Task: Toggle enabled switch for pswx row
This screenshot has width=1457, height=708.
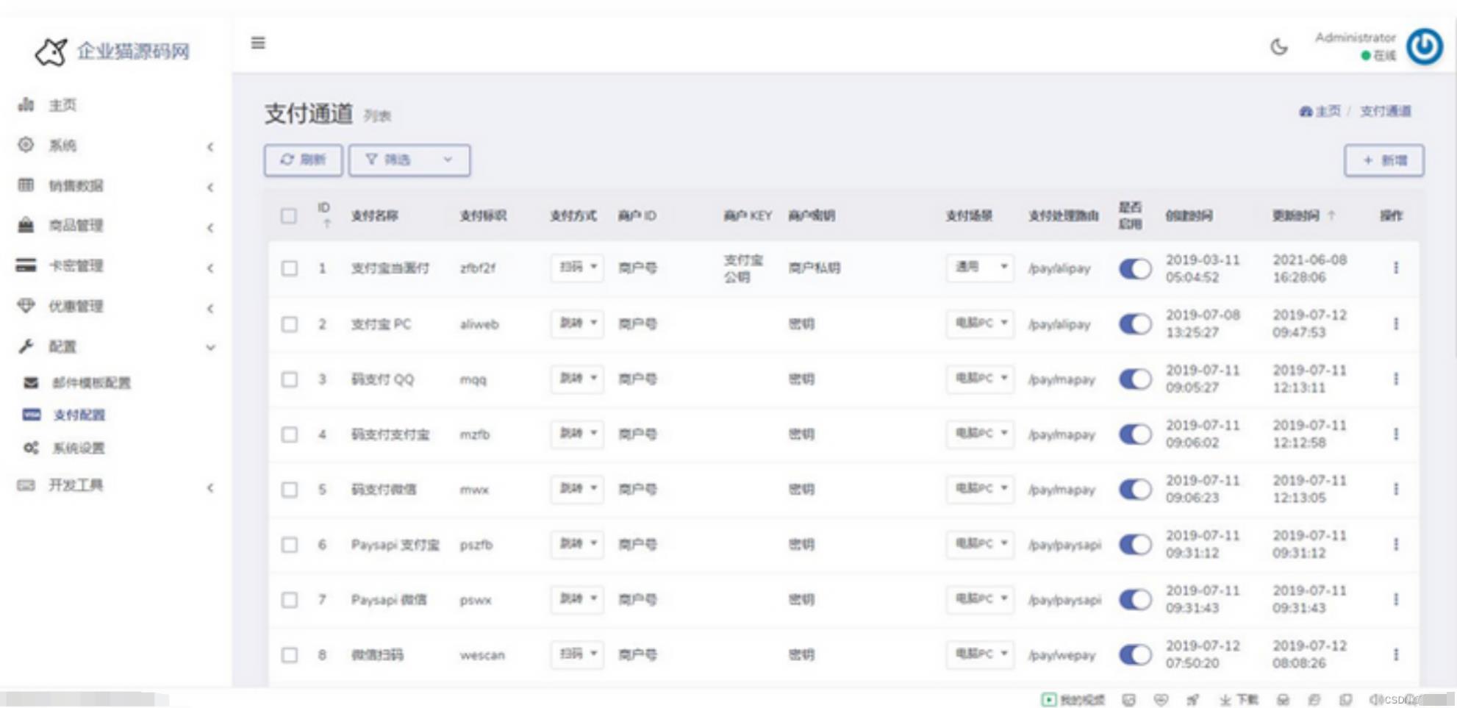Action: click(1136, 599)
